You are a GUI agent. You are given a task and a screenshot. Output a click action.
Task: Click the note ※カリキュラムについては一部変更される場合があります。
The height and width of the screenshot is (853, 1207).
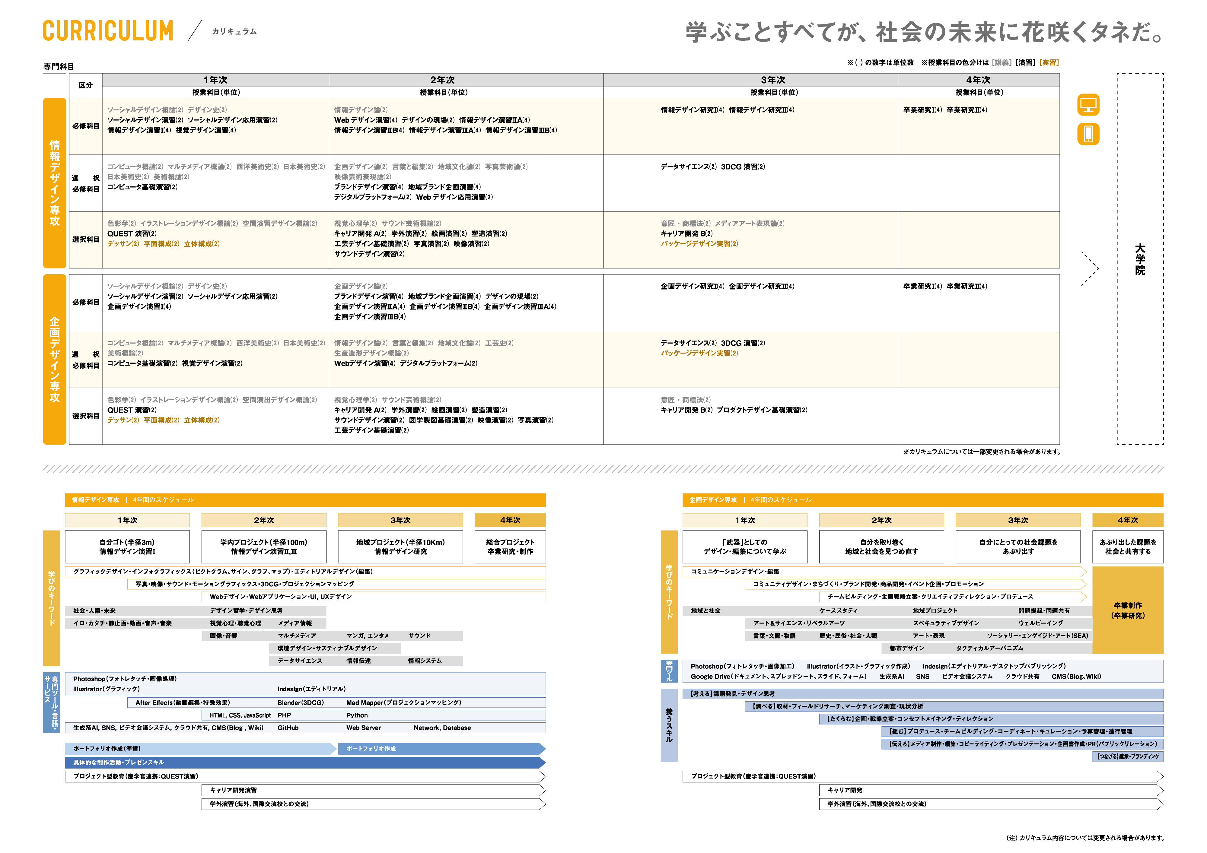click(x=982, y=452)
